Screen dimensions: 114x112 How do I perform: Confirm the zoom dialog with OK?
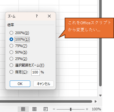[x=20, y=84]
